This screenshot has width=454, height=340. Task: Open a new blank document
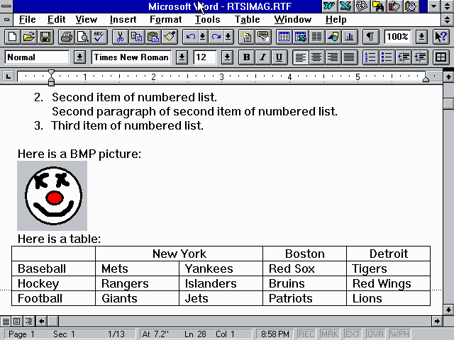pyautogui.click(x=12, y=37)
